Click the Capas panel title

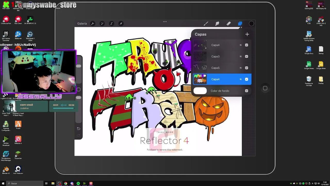pyautogui.click(x=201, y=34)
